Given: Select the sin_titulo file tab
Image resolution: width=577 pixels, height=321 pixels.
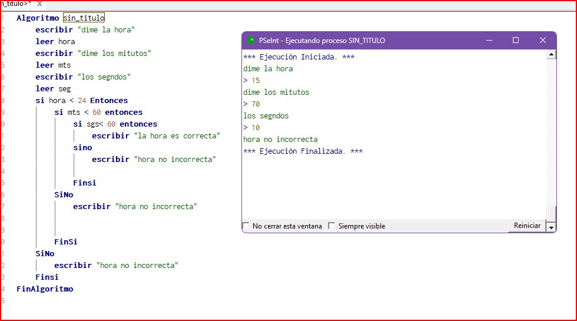Looking at the screenshot, I should (15, 4).
